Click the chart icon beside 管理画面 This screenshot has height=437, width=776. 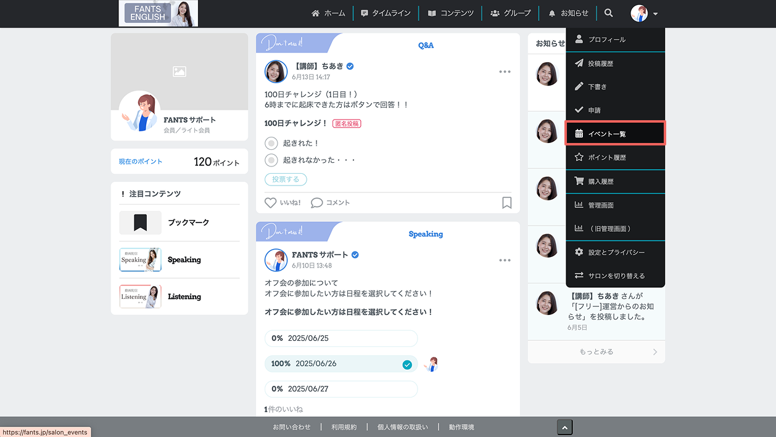pyautogui.click(x=579, y=205)
